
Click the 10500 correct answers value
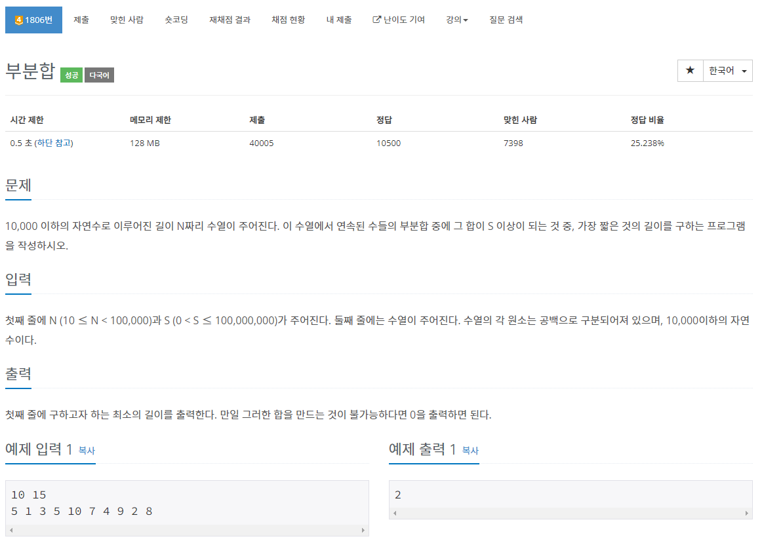(x=389, y=143)
